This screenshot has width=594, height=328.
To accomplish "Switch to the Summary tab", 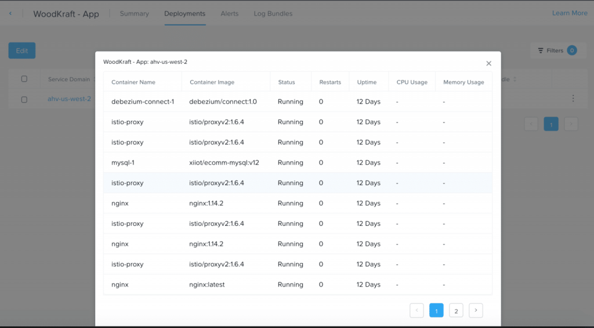I will click(134, 13).
